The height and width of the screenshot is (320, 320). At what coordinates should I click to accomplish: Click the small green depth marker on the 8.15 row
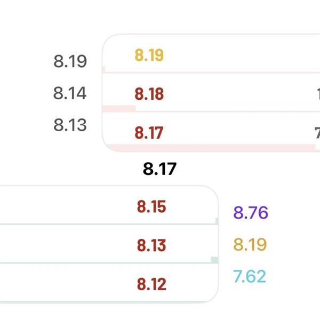(x=217, y=221)
